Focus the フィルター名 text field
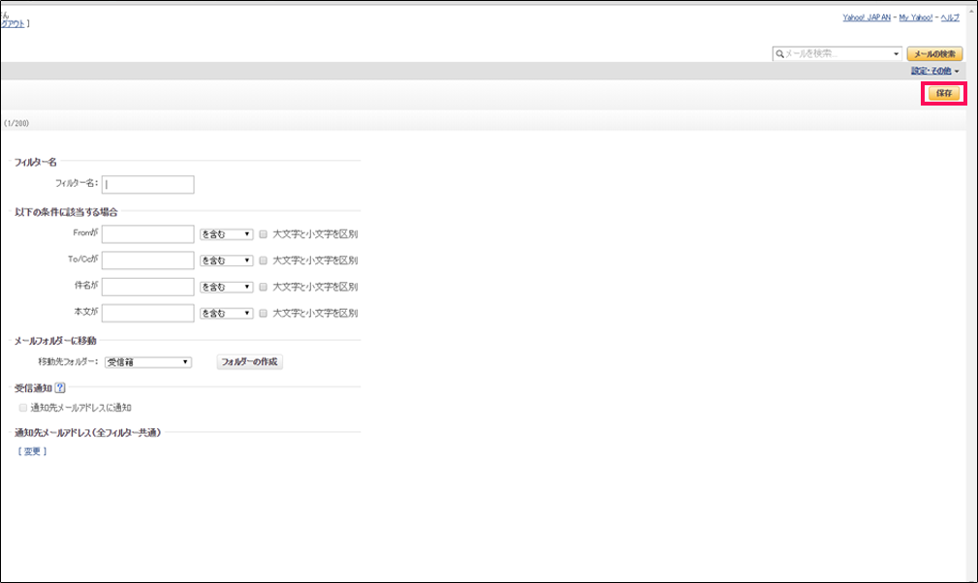The height and width of the screenshot is (583, 978). coord(148,184)
